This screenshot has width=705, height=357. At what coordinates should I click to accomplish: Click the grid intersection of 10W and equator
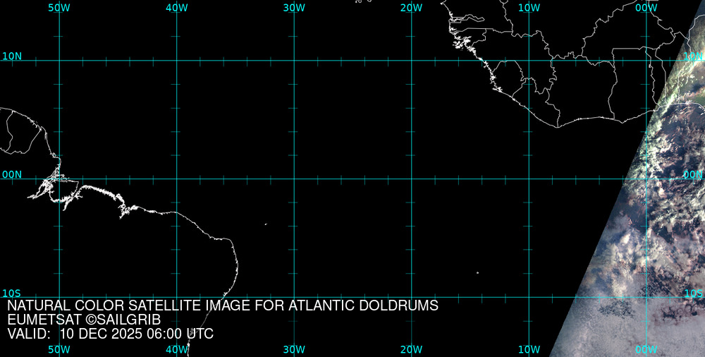[x=529, y=178]
